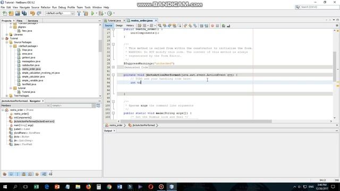Viewport: 340px width, 191px height.
Task: Open the Navigate menu
Action: tap(25, 7)
